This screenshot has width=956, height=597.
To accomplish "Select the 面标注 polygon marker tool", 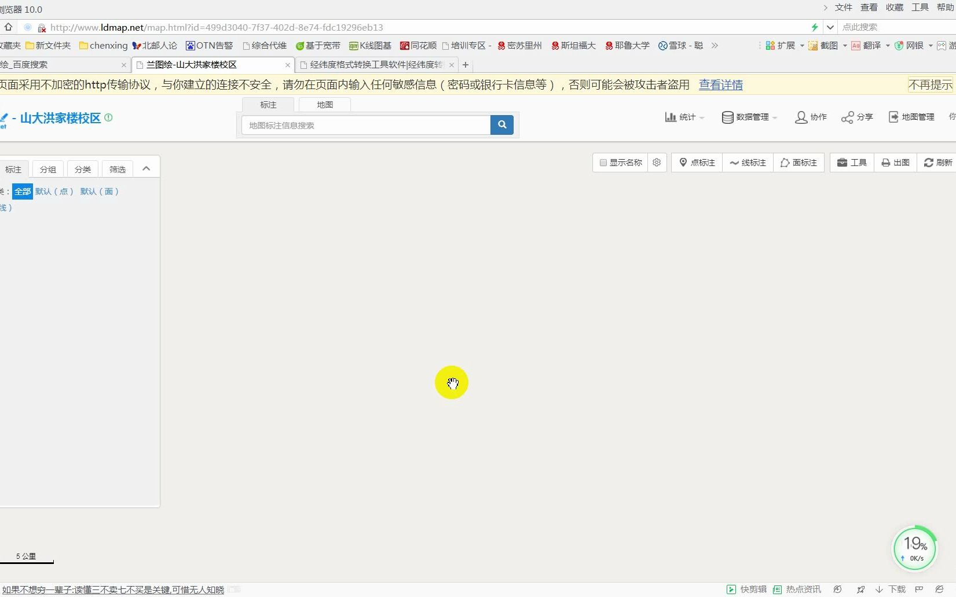I will [799, 163].
